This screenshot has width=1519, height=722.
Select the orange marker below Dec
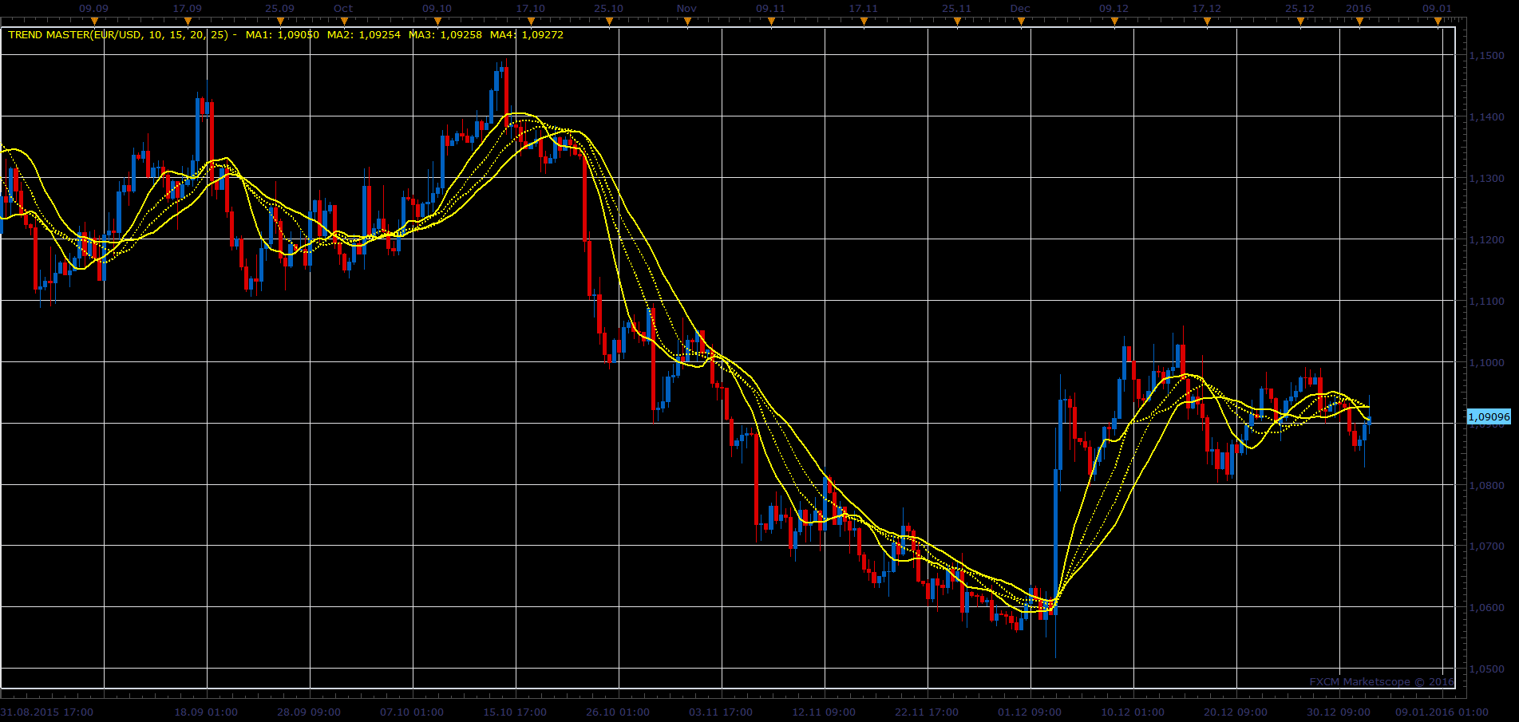pyautogui.click(x=1021, y=22)
